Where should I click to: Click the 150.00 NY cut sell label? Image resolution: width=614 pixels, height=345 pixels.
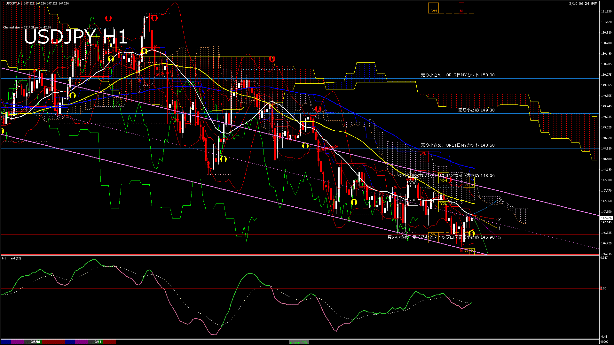click(458, 75)
